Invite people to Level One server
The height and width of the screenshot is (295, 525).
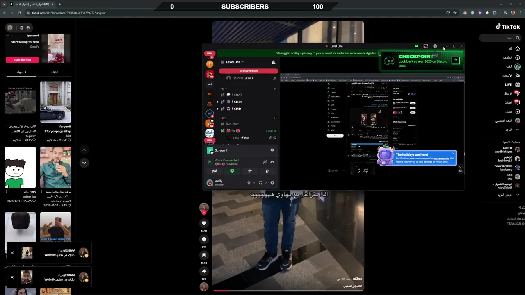274,62
